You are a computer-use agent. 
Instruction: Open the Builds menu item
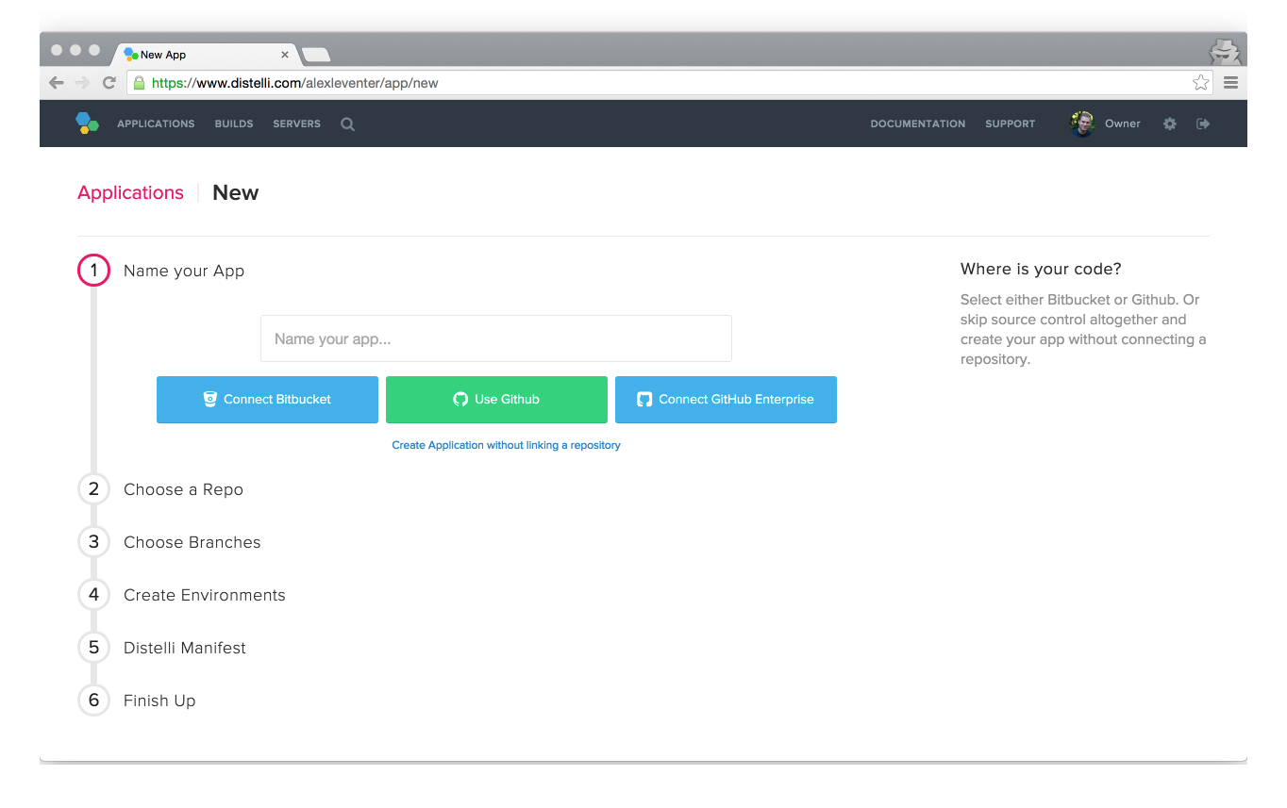(234, 124)
